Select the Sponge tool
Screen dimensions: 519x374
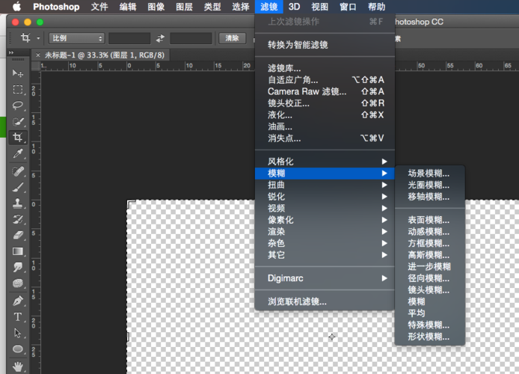pos(17,283)
